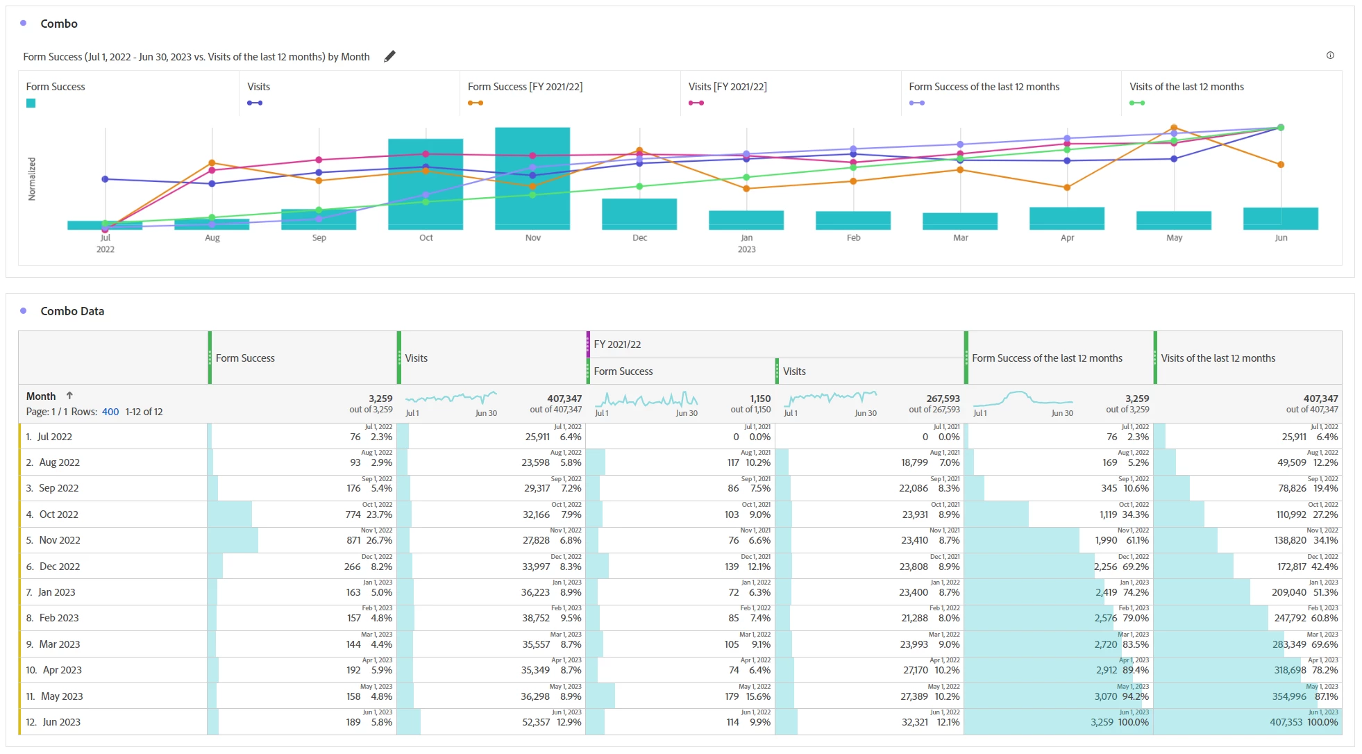Open the Rows 400 count selector
1362x754 pixels.
click(x=110, y=412)
